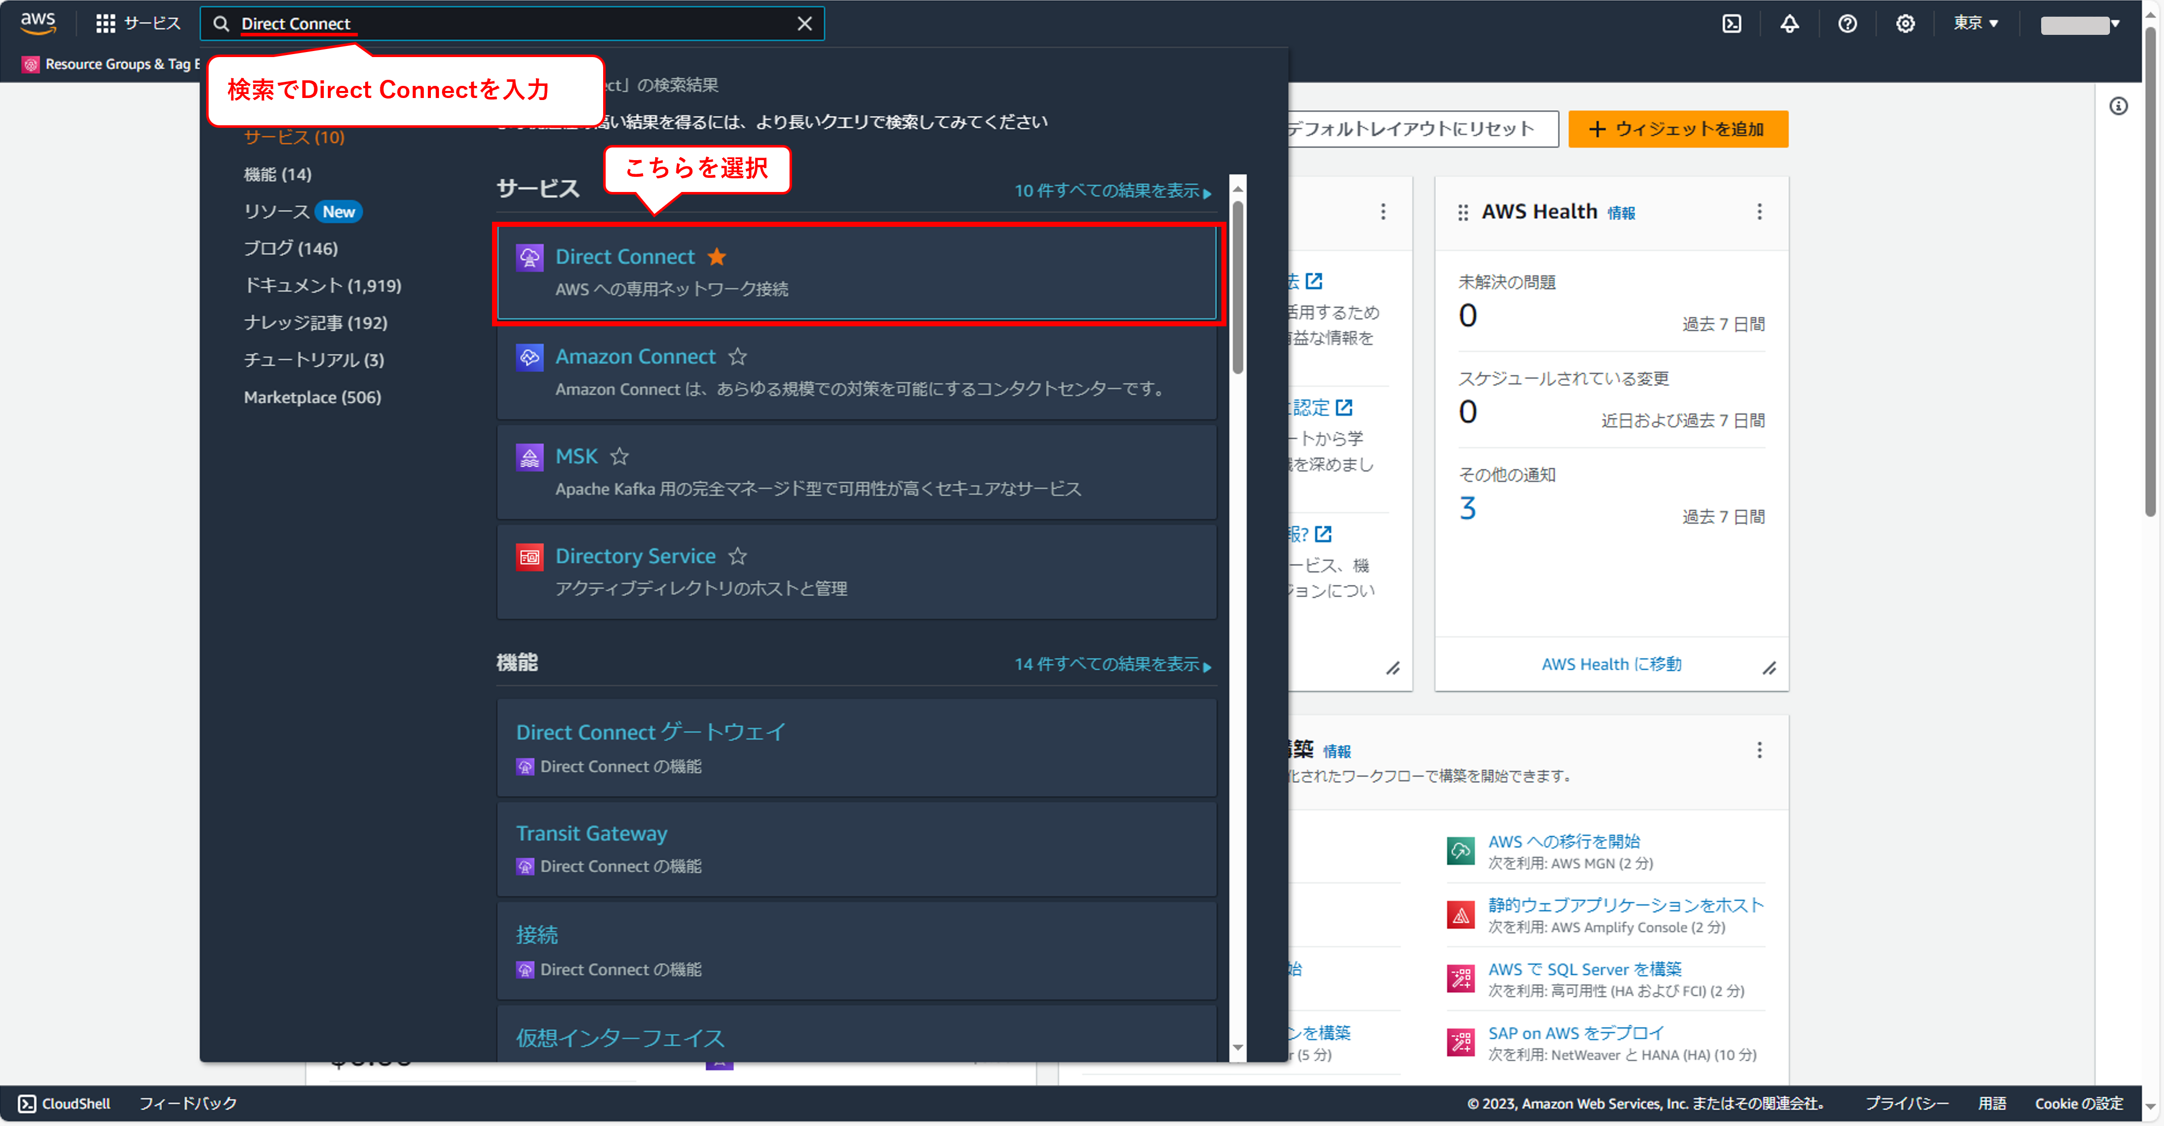This screenshot has width=2164, height=1126.
Task: Click into the Direct Connect search field
Action: 504,24
